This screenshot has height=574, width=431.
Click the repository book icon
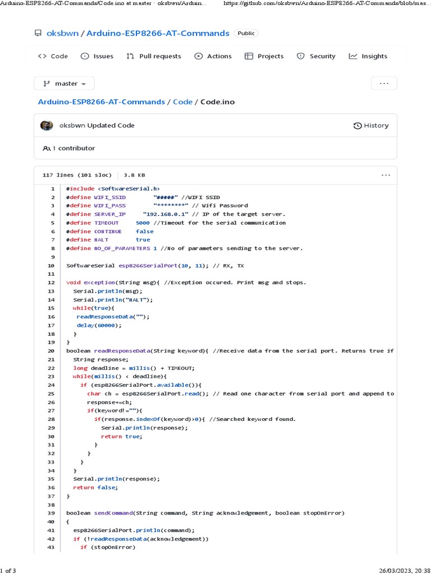(38, 33)
